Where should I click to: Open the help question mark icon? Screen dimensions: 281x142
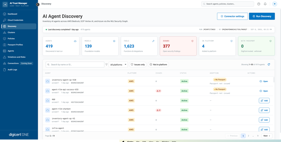tap(259, 4)
